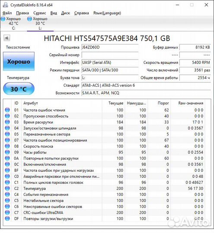The width and height of the screenshot is (214, 233).
Task: Click the Прошивка field JE4ZD60D
Action: tap(110, 47)
